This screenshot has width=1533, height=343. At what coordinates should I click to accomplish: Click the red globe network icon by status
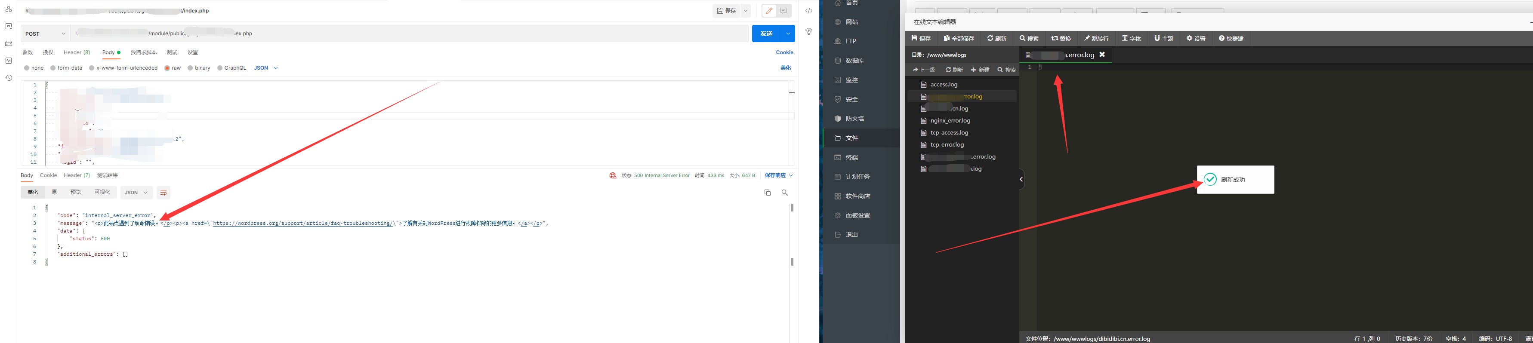pyautogui.click(x=613, y=175)
